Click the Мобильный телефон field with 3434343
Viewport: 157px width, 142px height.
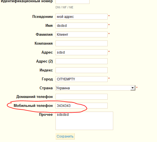click(x=81, y=105)
